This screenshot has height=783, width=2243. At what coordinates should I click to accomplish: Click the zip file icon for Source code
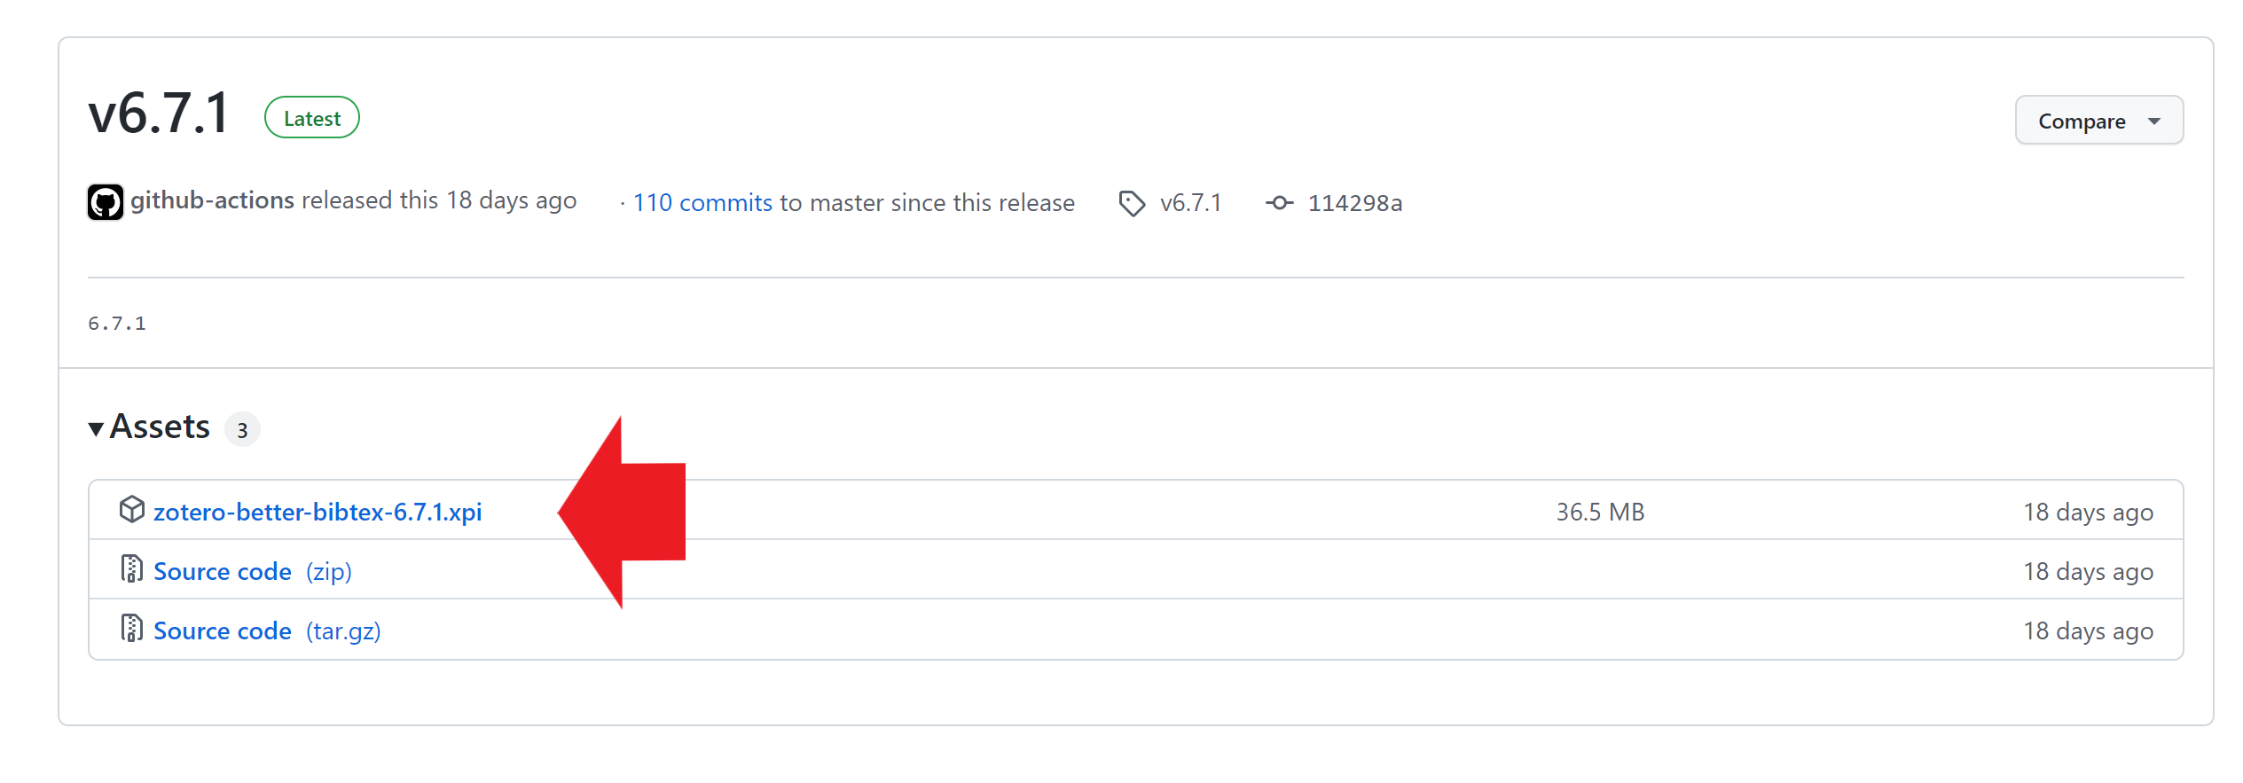(x=132, y=569)
